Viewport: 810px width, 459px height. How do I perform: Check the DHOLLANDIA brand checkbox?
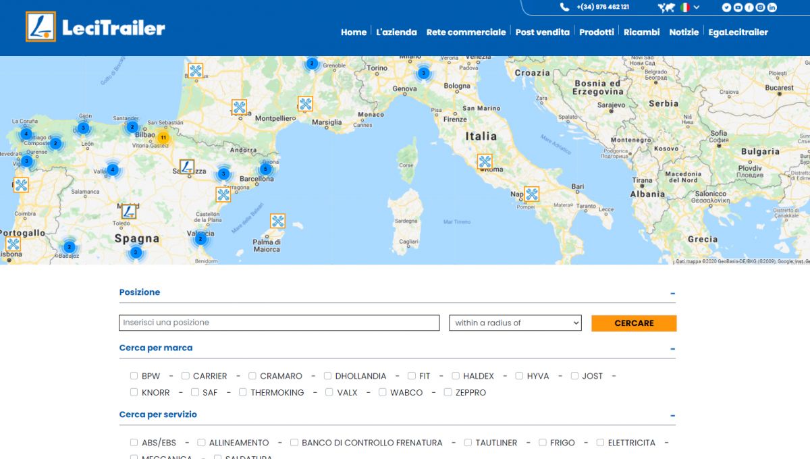coord(328,376)
